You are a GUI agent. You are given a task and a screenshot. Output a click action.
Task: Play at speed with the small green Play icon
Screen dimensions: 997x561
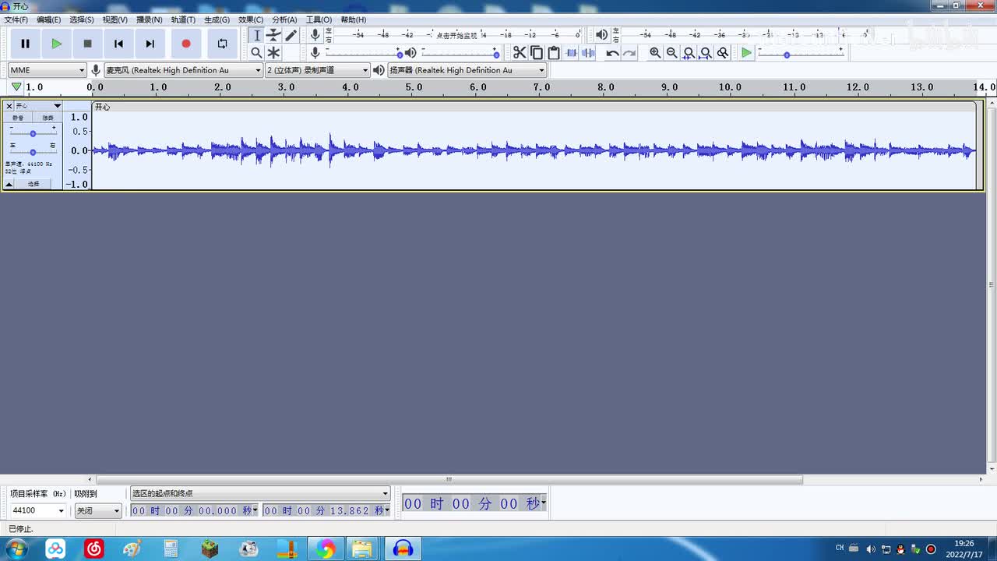pyautogui.click(x=746, y=52)
